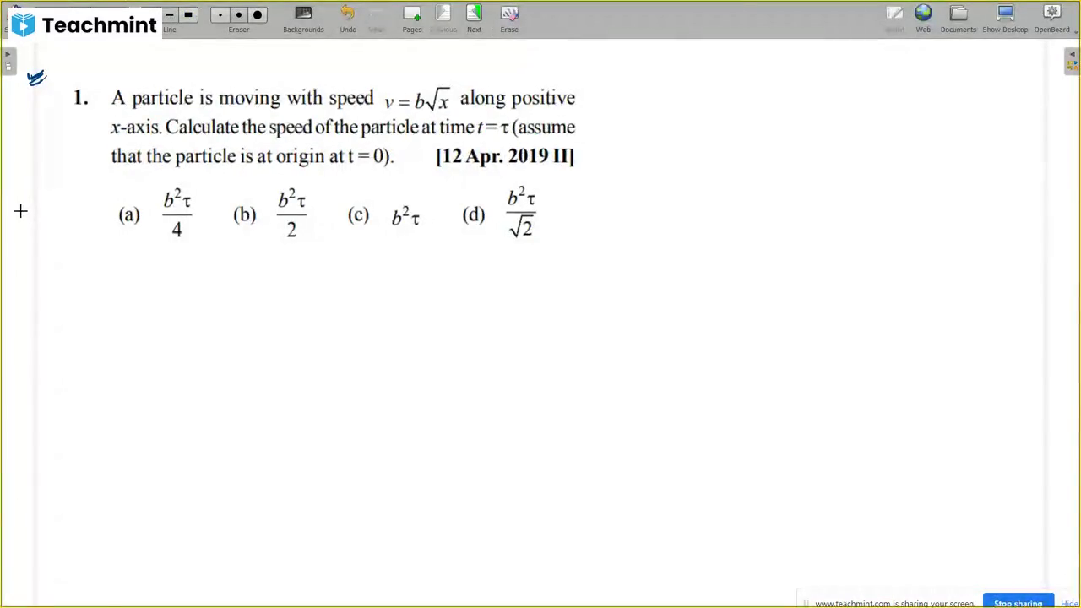Select the large eraser size
Screen dimensions: 1081x608
pos(258,14)
